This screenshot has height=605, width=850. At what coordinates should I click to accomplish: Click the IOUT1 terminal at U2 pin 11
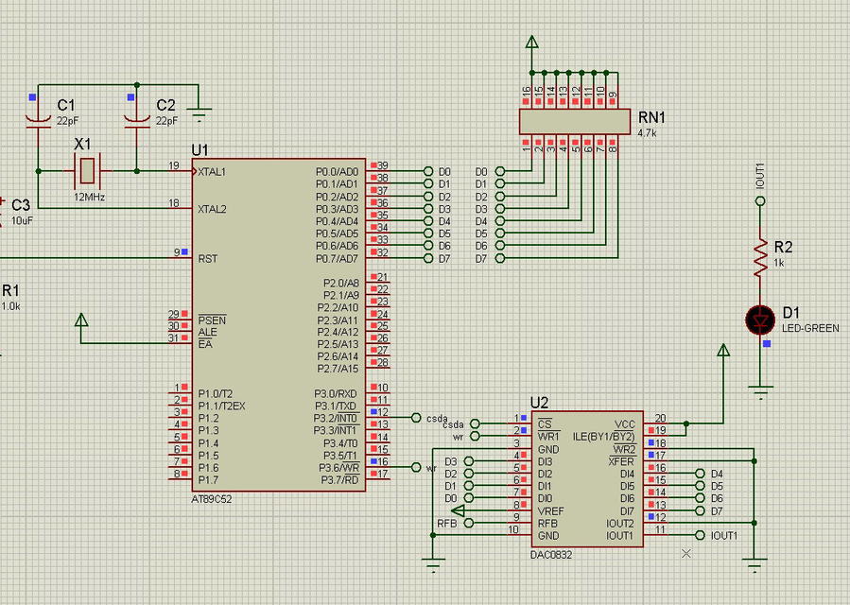click(x=700, y=535)
